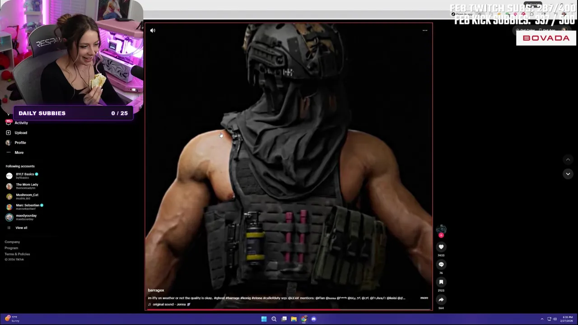Go to previous video with up chevron
Viewport: 578px width, 325px height.
tap(568, 159)
